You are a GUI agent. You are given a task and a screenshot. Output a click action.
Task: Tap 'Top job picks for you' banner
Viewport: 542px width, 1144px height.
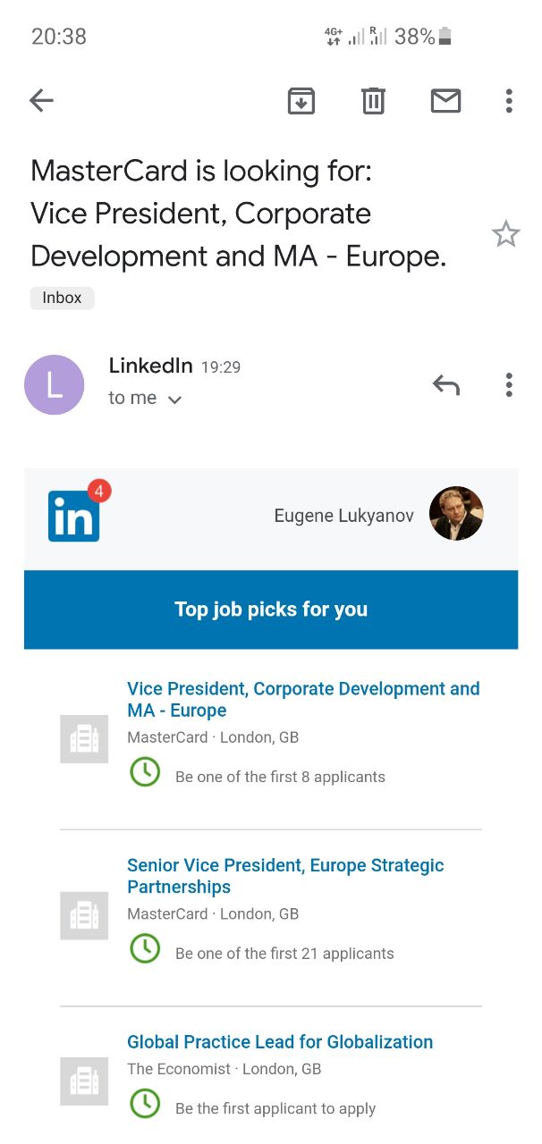click(x=271, y=610)
